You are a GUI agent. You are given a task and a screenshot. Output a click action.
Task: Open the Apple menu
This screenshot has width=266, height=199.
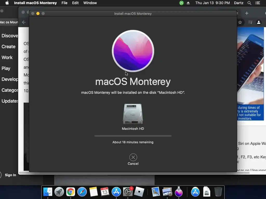point(7,3)
